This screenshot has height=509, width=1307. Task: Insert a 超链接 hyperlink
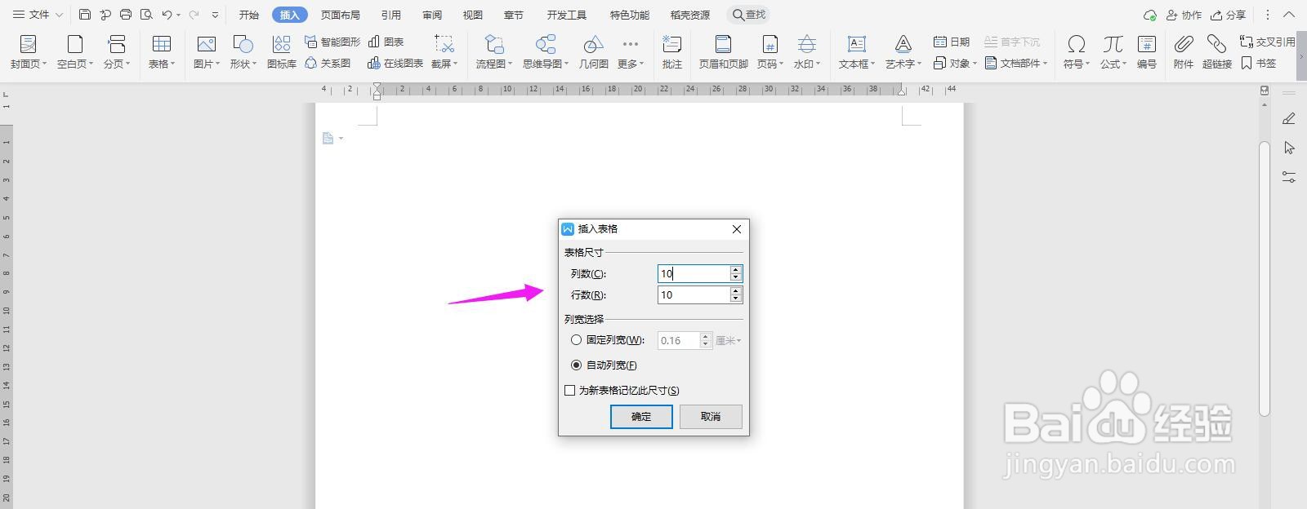[x=1217, y=51]
